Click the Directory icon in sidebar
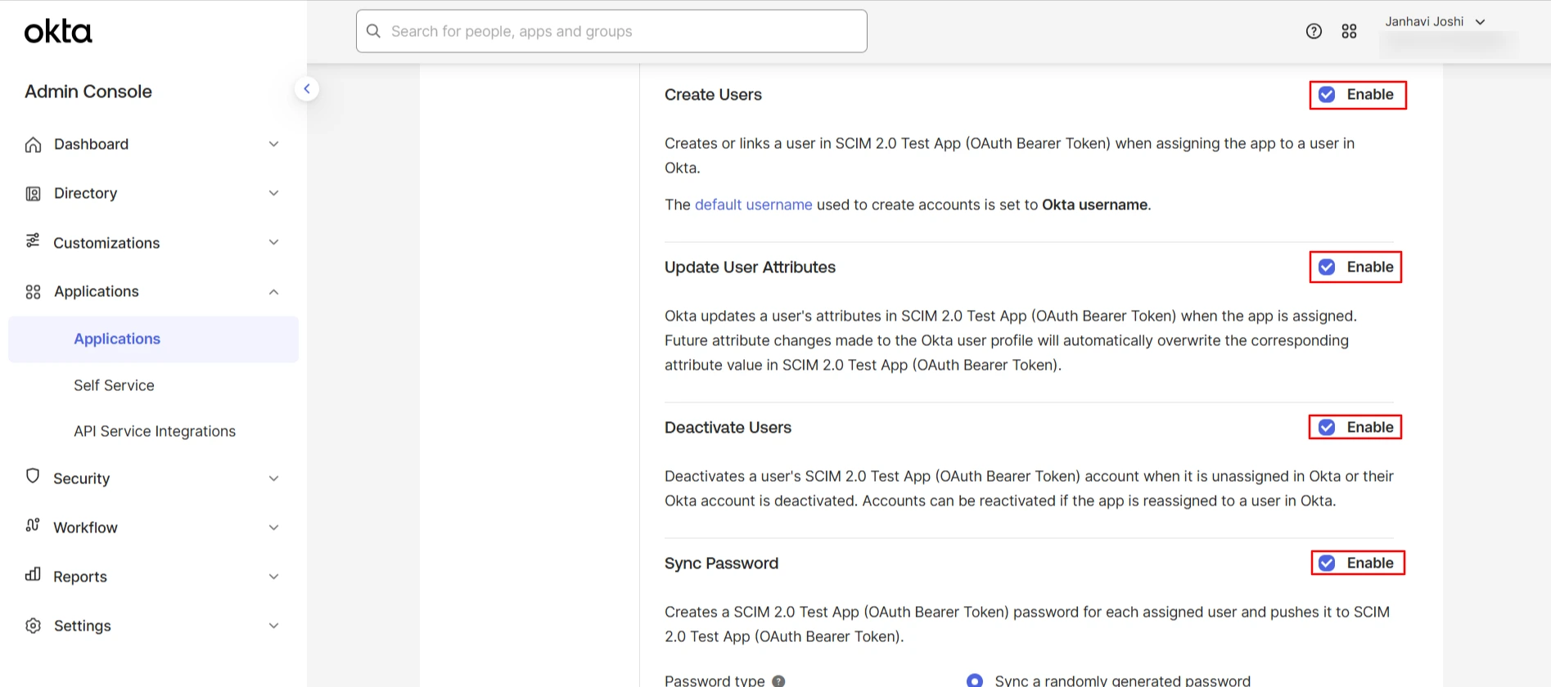1551x687 pixels. pos(33,194)
